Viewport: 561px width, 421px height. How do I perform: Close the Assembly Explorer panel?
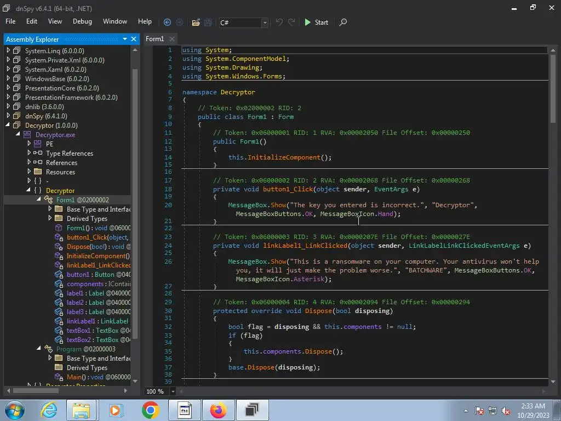tap(134, 39)
